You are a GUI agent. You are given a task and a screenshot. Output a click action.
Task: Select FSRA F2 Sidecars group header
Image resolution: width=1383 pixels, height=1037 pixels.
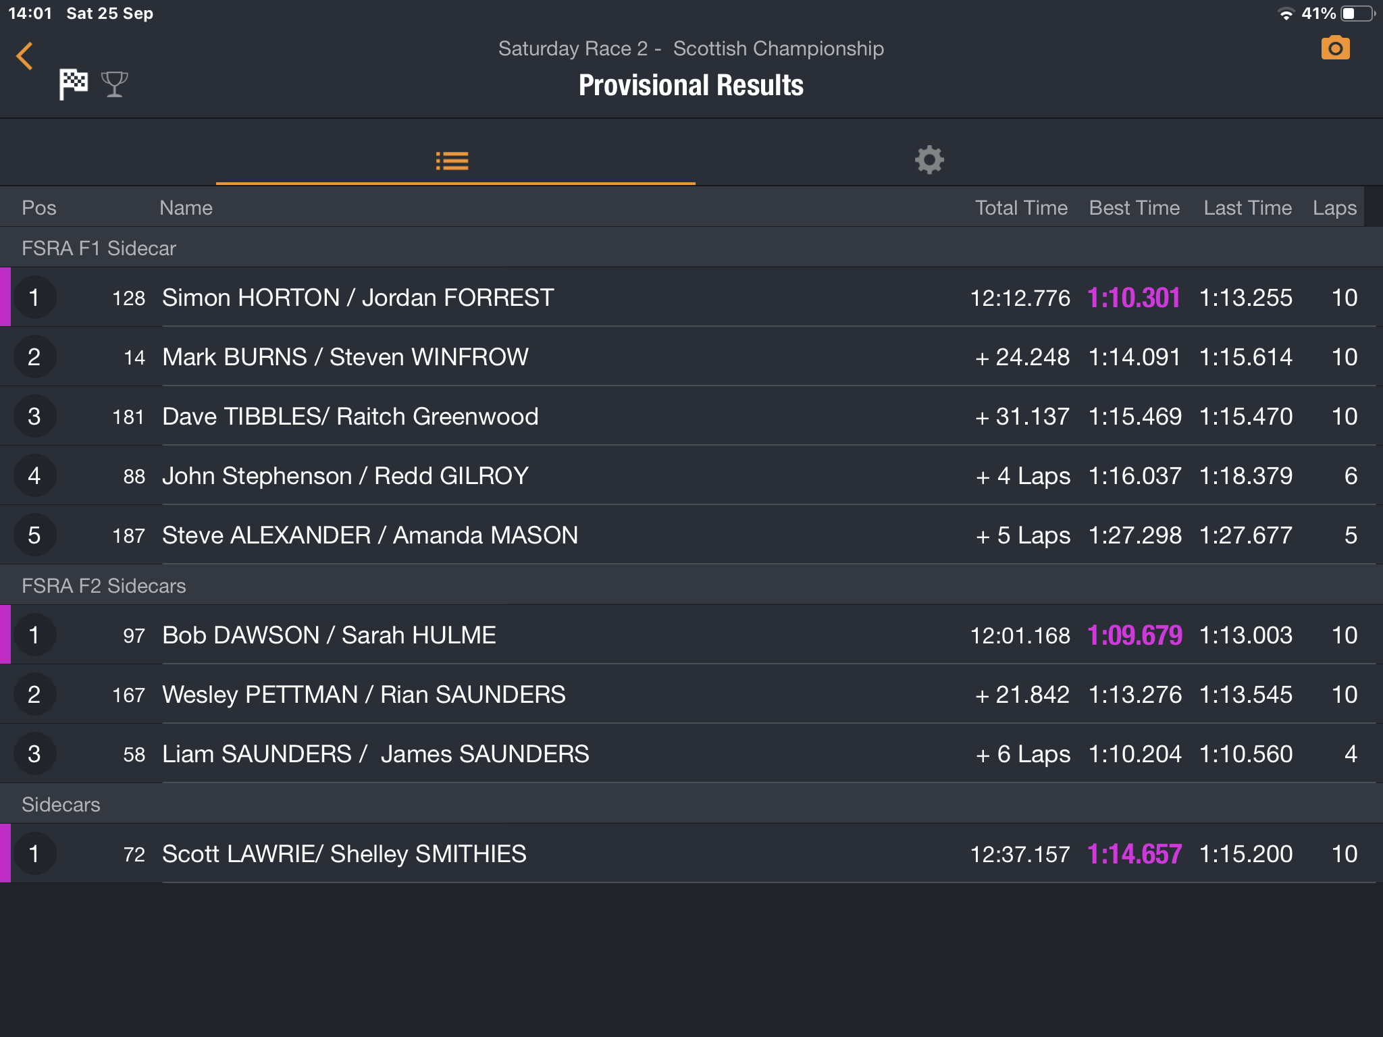691,585
